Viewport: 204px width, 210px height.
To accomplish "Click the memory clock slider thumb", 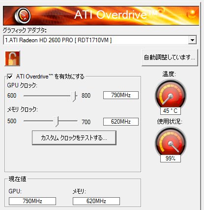I will pyautogui.click(x=56, y=122).
